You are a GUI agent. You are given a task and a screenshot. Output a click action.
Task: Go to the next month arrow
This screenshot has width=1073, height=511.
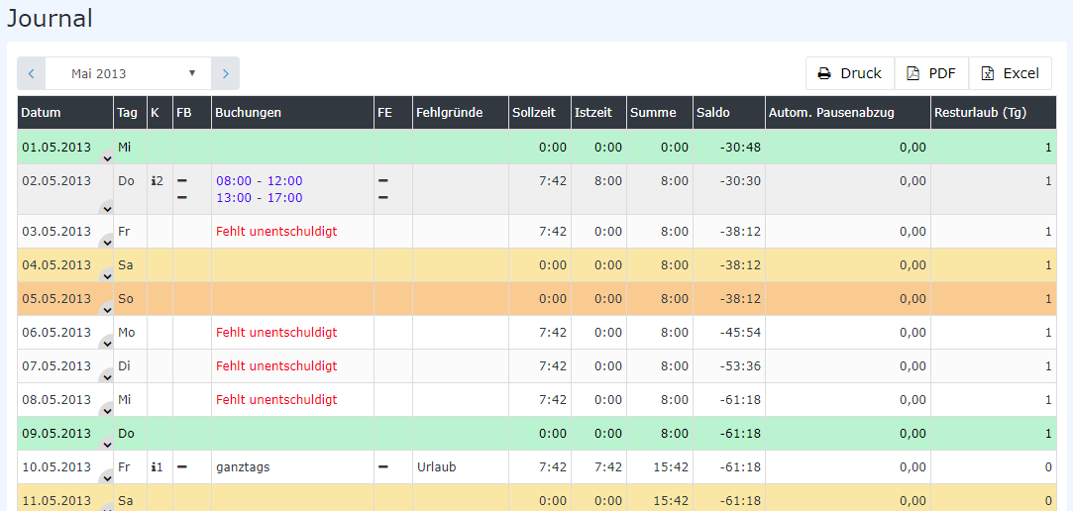[x=226, y=73]
